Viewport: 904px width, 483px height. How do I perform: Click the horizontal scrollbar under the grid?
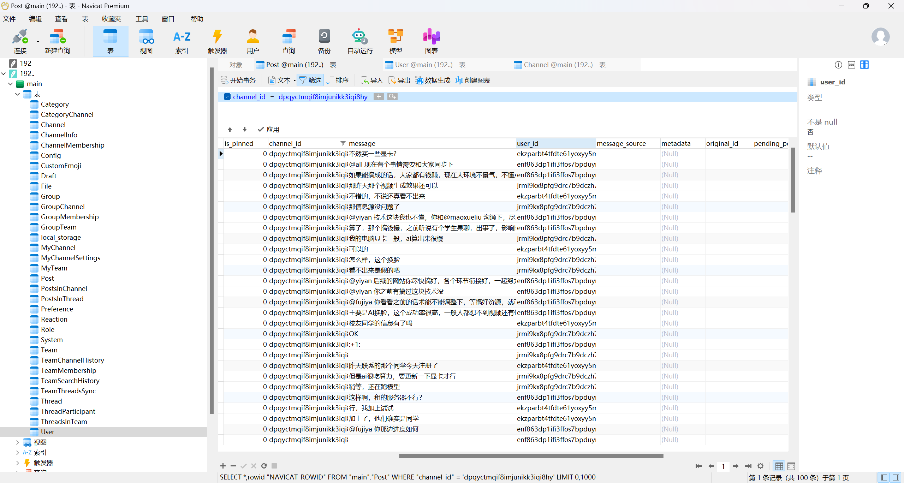531,456
